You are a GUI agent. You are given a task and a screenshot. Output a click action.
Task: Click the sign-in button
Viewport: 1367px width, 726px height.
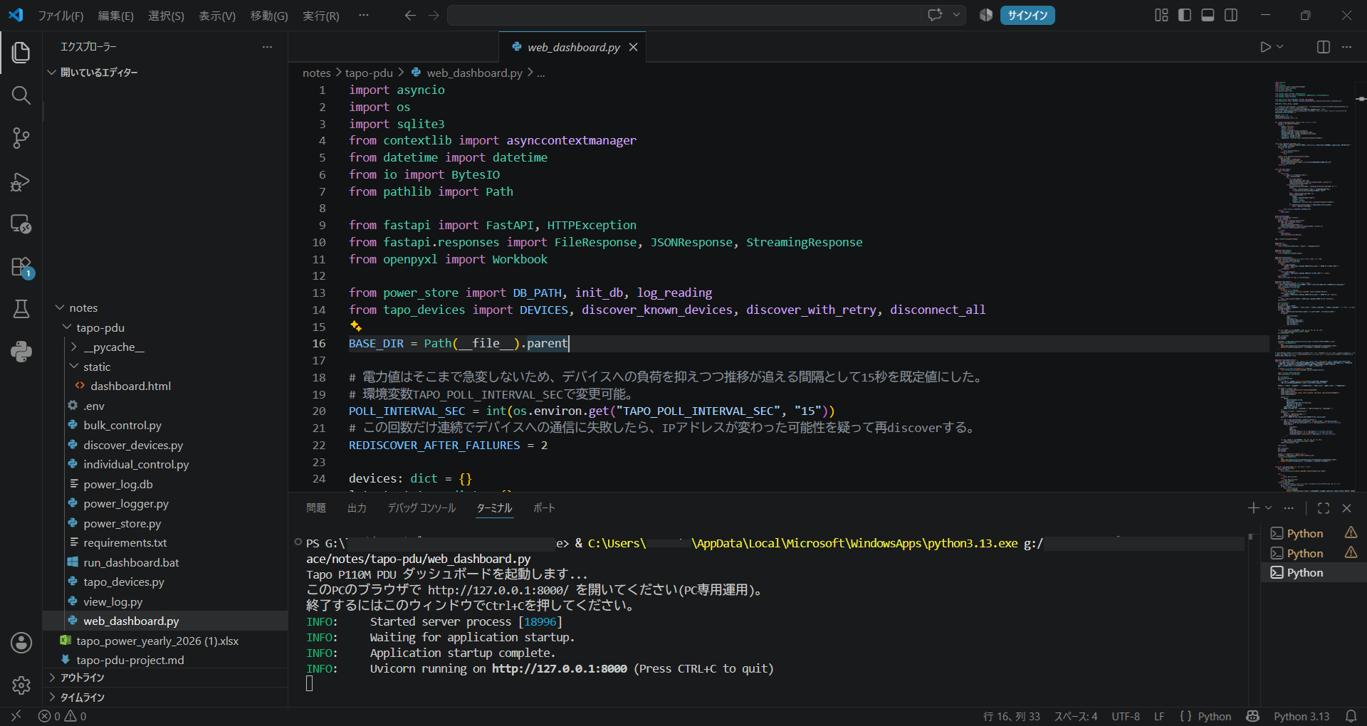(x=1027, y=16)
